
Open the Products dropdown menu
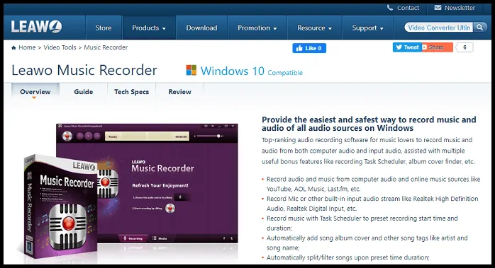coord(149,28)
